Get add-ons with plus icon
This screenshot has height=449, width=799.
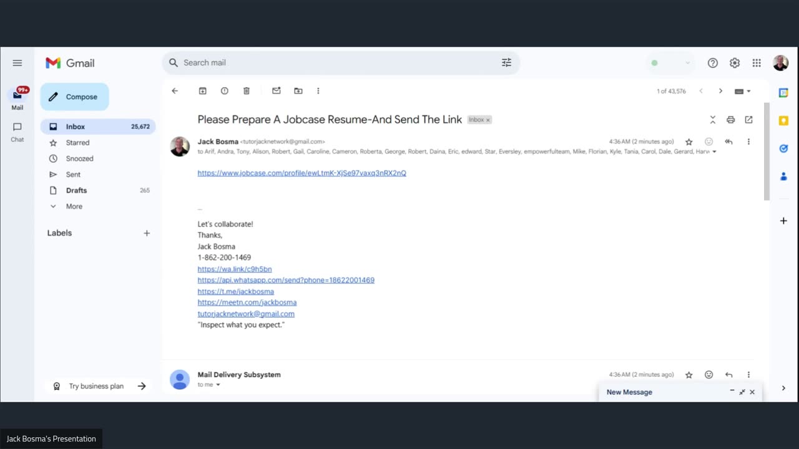pos(783,221)
